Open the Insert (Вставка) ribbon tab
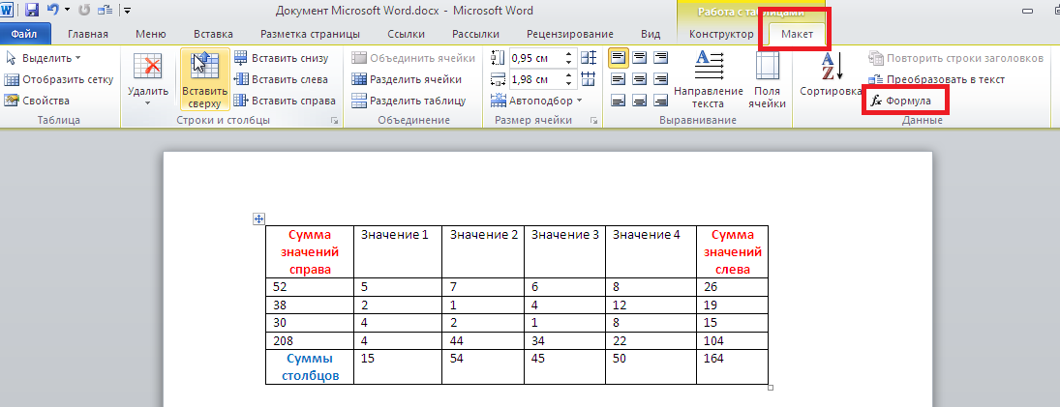This screenshot has height=407, width=1060. pos(213,35)
